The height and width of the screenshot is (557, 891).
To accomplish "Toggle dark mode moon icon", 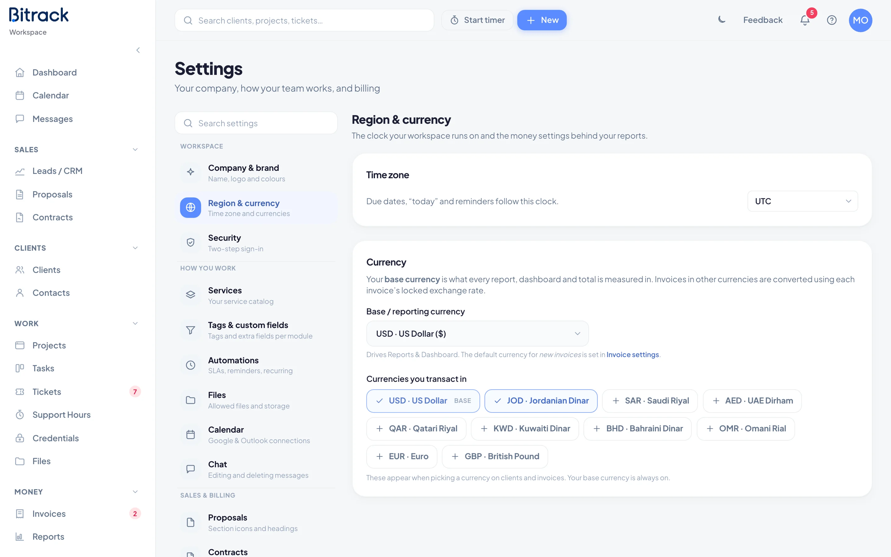I will click(x=722, y=20).
